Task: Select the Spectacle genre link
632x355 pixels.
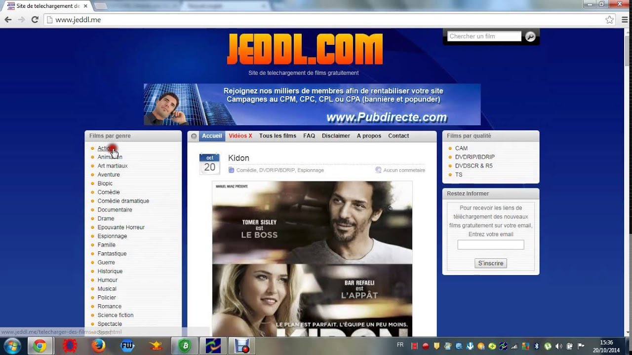Action: (x=110, y=324)
